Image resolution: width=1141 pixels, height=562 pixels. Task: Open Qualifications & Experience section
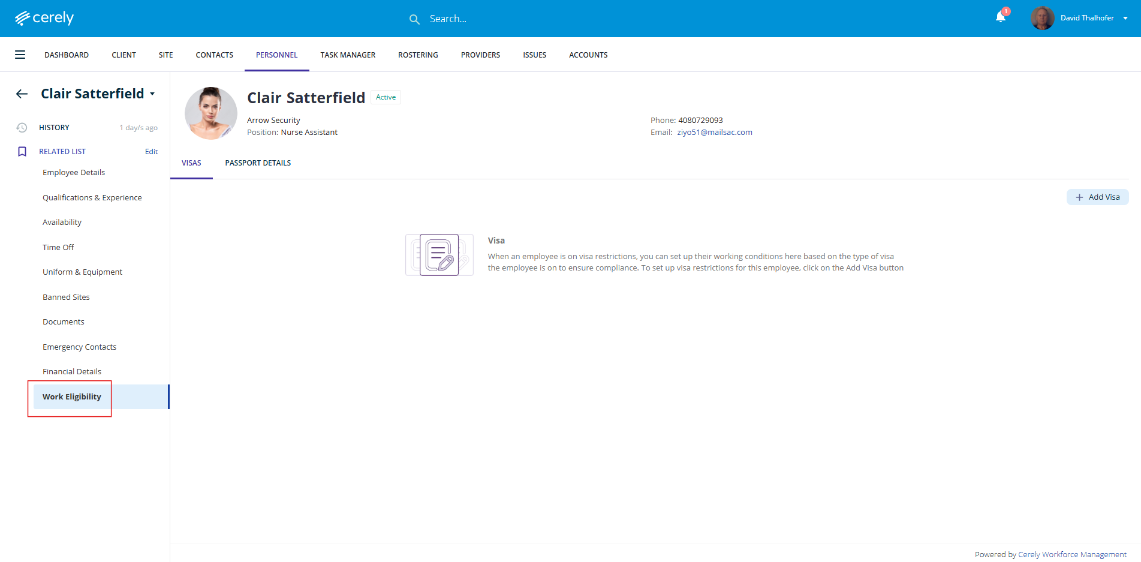tap(92, 198)
